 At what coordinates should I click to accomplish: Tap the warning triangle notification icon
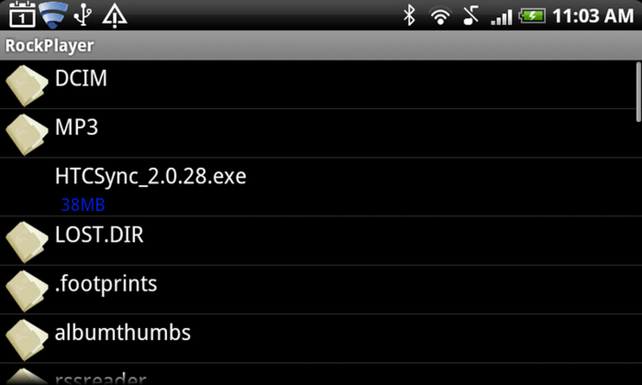click(x=115, y=16)
